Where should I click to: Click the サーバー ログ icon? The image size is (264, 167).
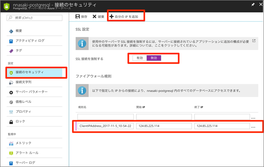tap(11, 163)
